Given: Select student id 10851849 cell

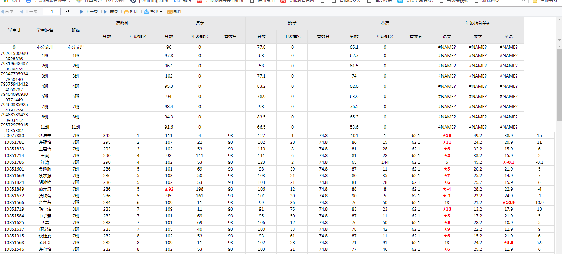Looking at the screenshot, I should tap(14, 189).
